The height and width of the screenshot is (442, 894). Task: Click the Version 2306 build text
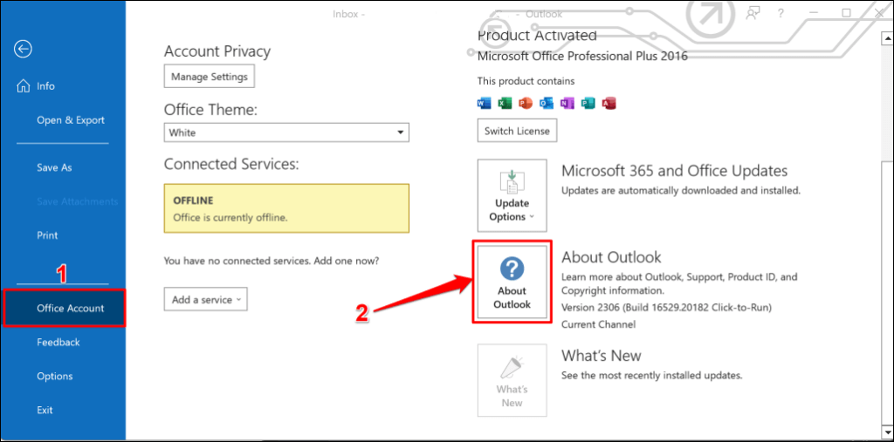pyautogui.click(x=666, y=308)
